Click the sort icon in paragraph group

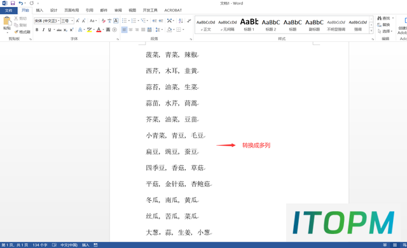pos(181,21)
